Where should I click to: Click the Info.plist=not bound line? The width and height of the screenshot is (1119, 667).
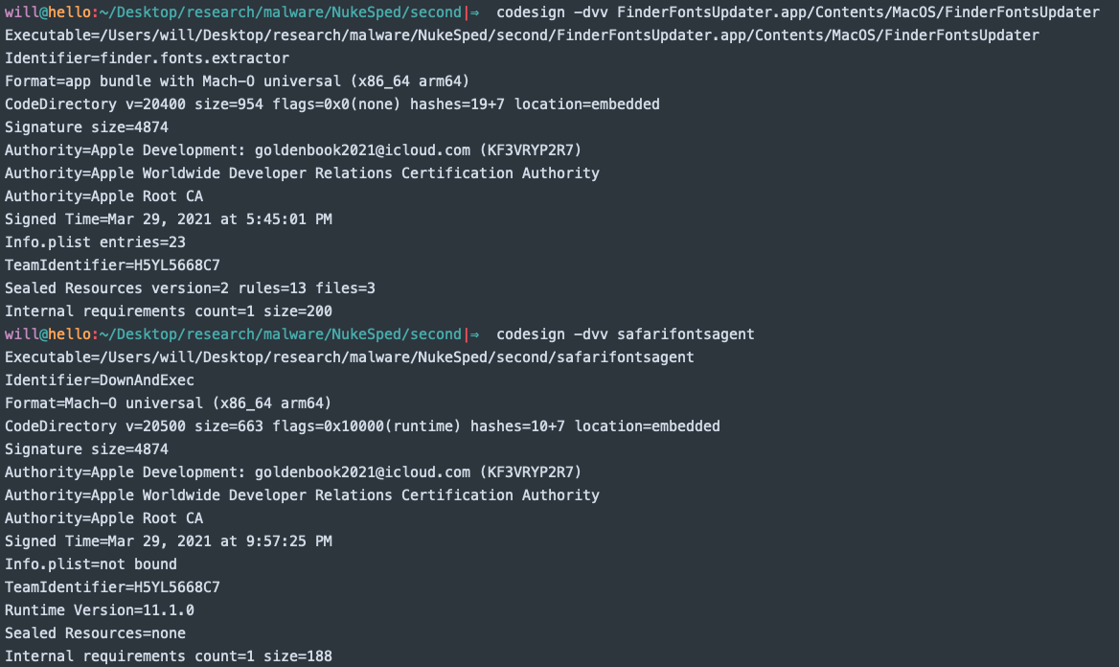(x=91, y=564)
